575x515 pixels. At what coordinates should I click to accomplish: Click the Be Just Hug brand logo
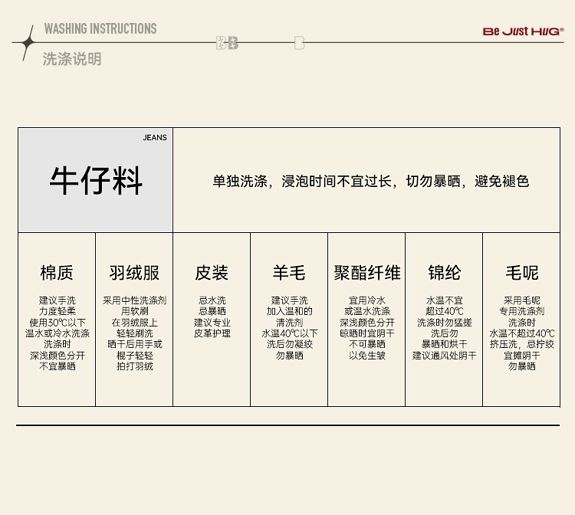(523, 31)
